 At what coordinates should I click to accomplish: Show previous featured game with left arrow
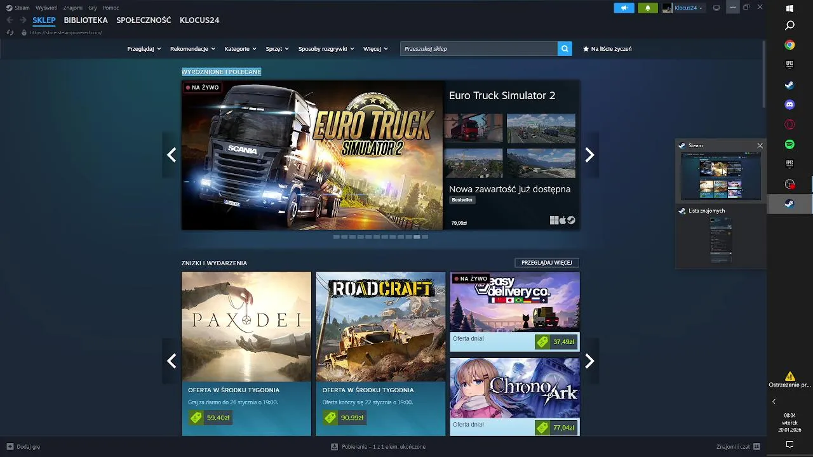coord(171,155)
